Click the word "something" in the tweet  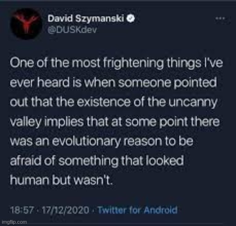click(88, 161)
